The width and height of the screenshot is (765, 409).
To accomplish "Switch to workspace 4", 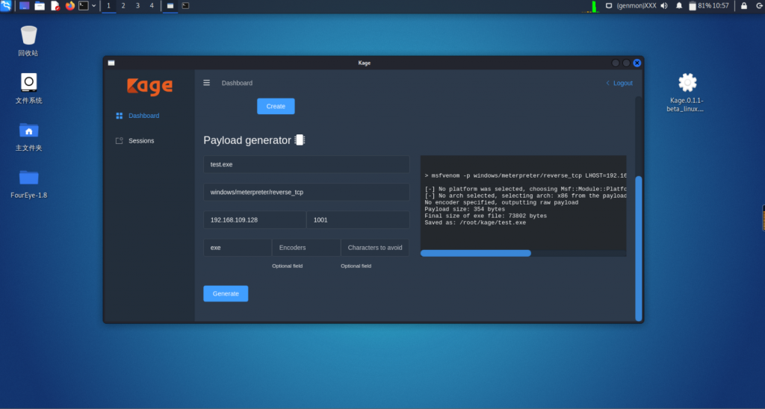I will [x=152, y=6].
